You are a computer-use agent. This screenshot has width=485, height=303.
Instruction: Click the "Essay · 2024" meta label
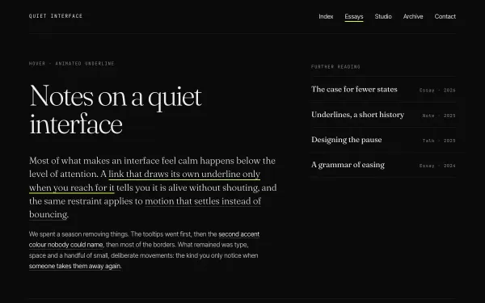437,166
